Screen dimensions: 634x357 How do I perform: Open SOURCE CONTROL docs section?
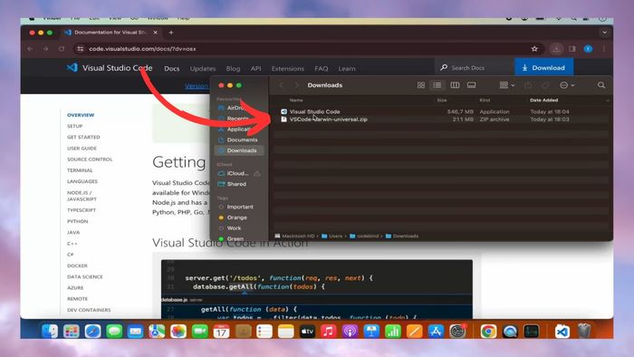pos(90,159)
